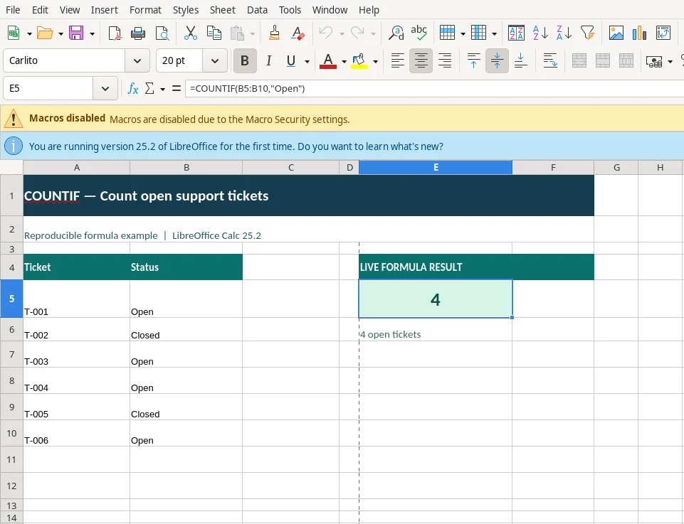Click the Insert rows icon
Screen dimensions: 684x524
[447, 33]
